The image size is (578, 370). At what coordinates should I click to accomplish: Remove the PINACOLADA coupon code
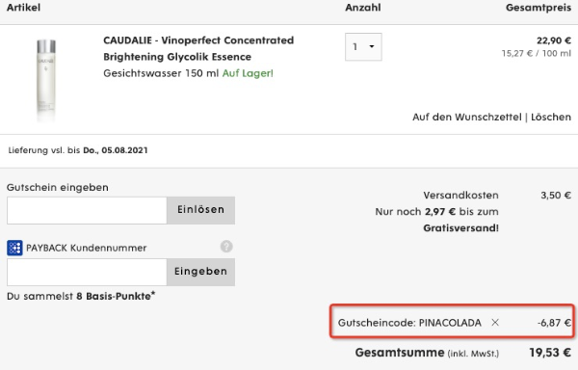pyautogui.click(x=495, y=323)
